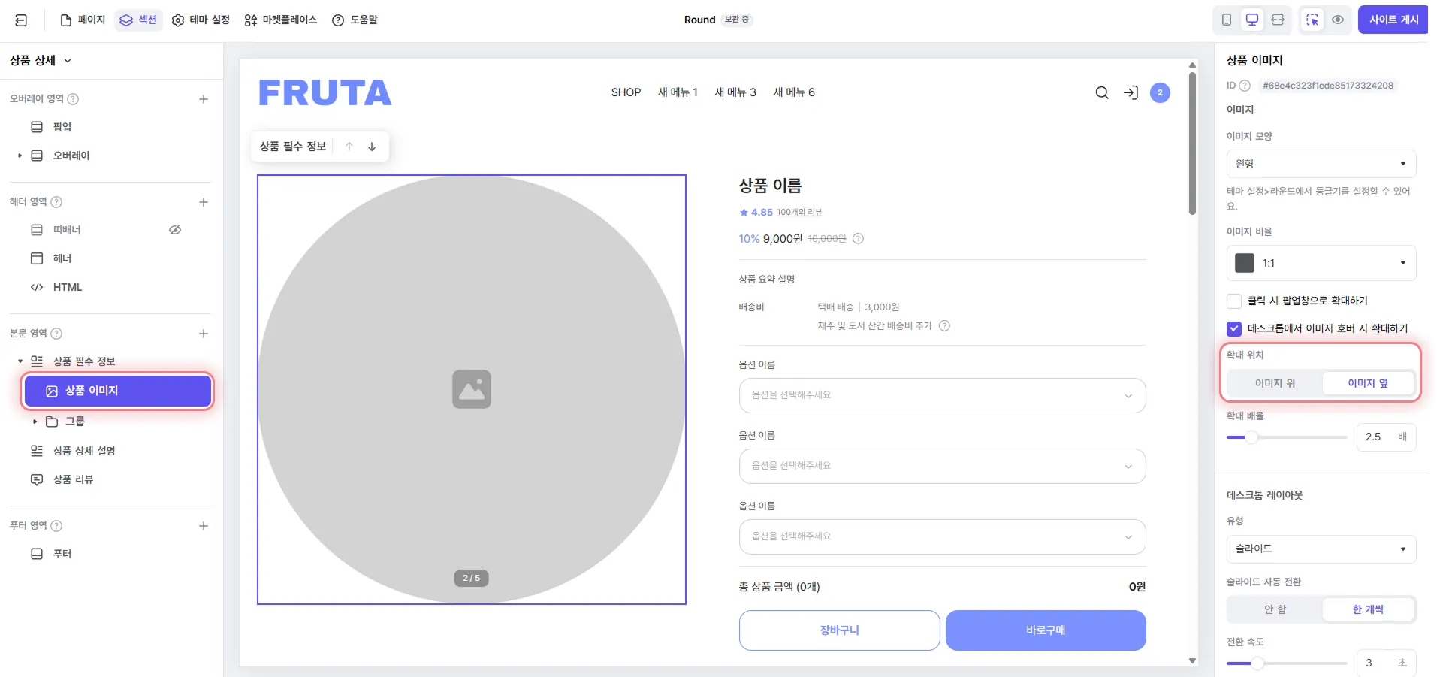Click the exit editor icon at top left
1437x677 pixels.
21,20
